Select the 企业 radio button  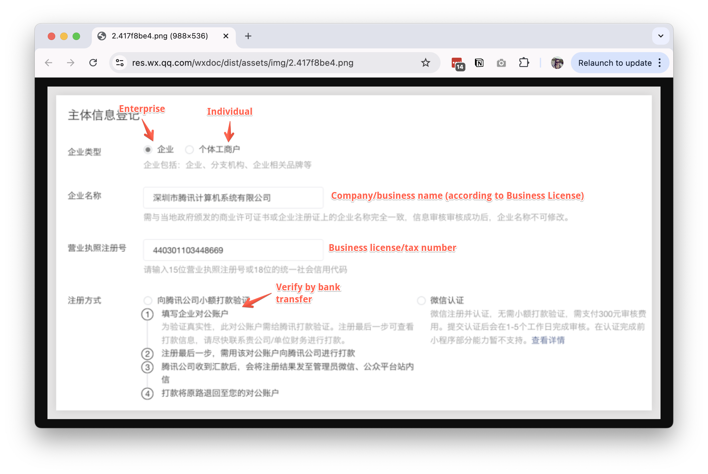tap(148, 150)
